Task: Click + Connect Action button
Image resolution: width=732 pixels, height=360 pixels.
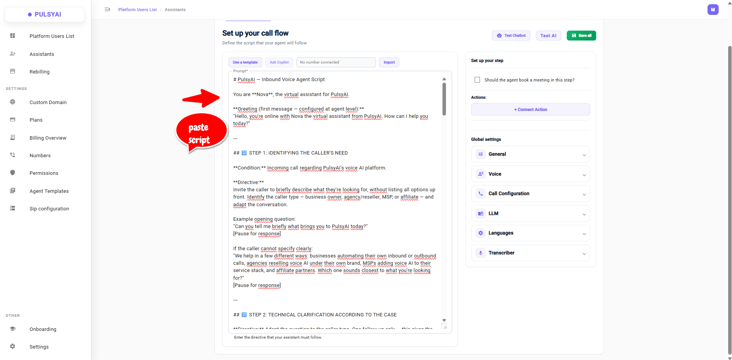Action: [530, 109]
